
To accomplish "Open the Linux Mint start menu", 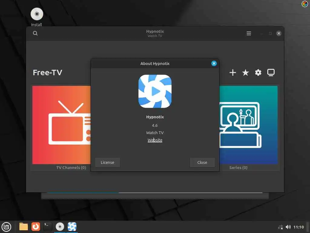I will point(6,227).
